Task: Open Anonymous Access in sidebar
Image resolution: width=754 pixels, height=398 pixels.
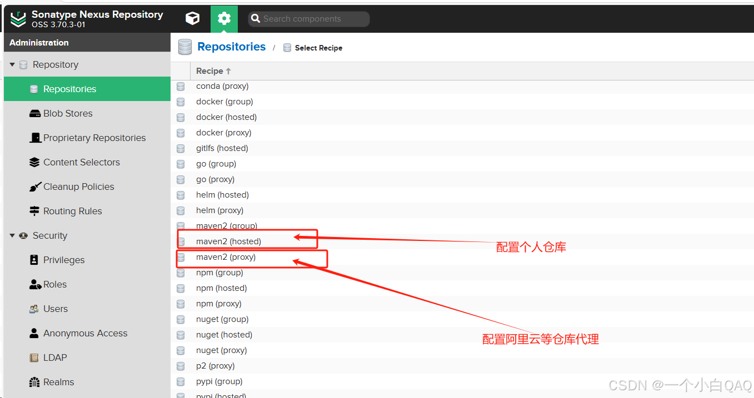Action: point(87,333)
